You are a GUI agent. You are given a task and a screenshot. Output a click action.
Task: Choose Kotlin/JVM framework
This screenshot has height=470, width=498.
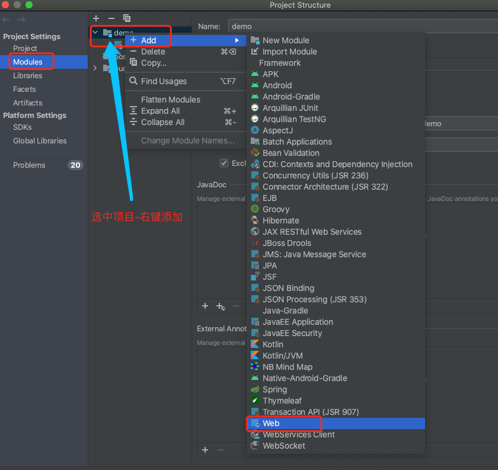(x=336, y=356)
